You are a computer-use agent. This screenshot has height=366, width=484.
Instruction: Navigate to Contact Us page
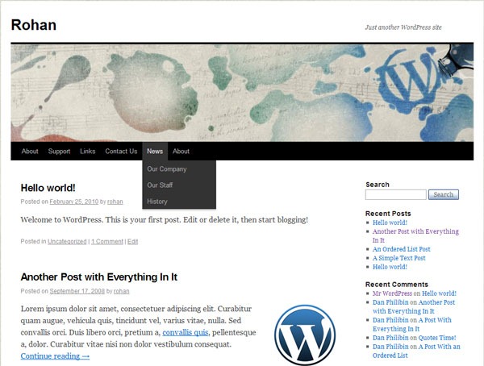click(x=121, y=152)
